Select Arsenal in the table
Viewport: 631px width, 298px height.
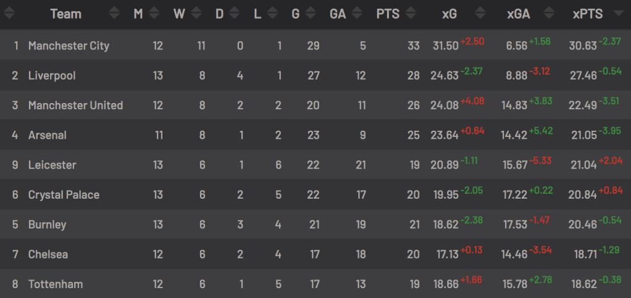click(47, 135)
